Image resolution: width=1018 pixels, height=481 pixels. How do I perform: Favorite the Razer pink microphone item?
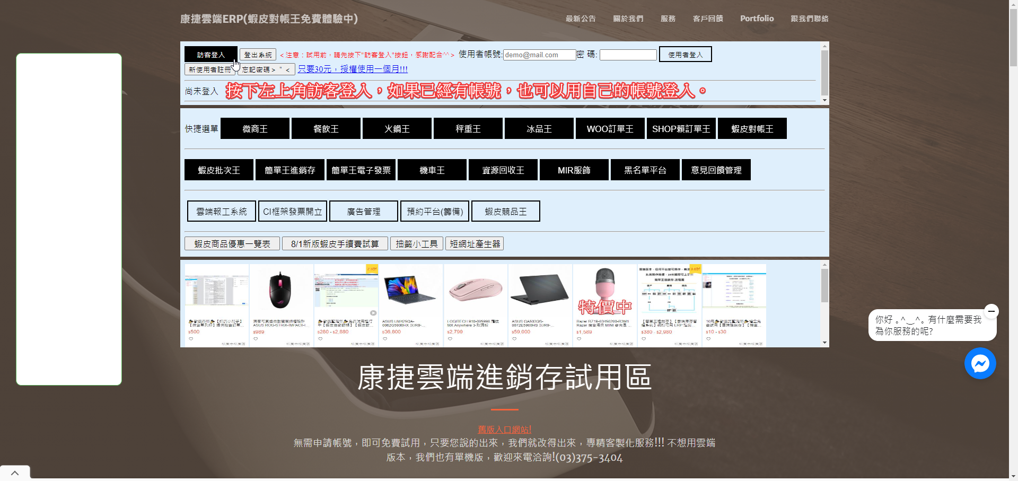pyautogui.click(x=579, y=339)
